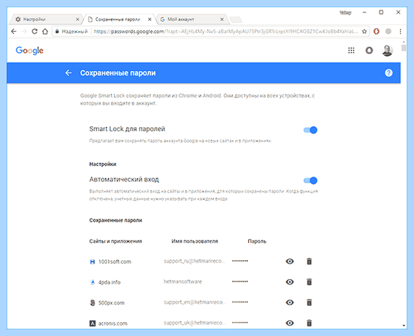The width and height of the screenshot is (414, 336).
Task: Open the Google account avatar menu
Action: tap(387, 50)
